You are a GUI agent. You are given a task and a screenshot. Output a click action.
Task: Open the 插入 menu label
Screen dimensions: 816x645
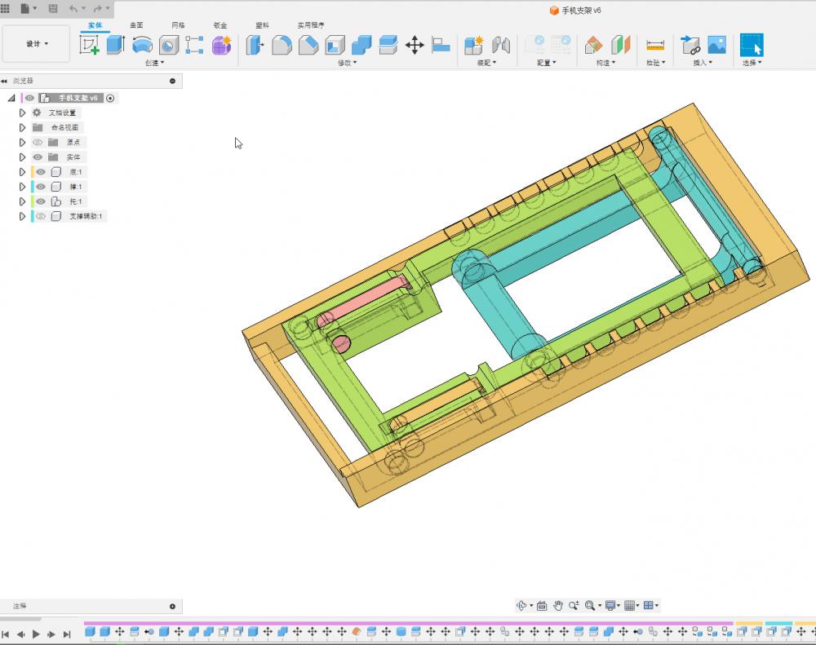click(703, 63)
